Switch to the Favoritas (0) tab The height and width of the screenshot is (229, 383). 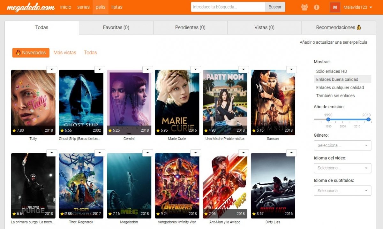click(x=116, y=27)
